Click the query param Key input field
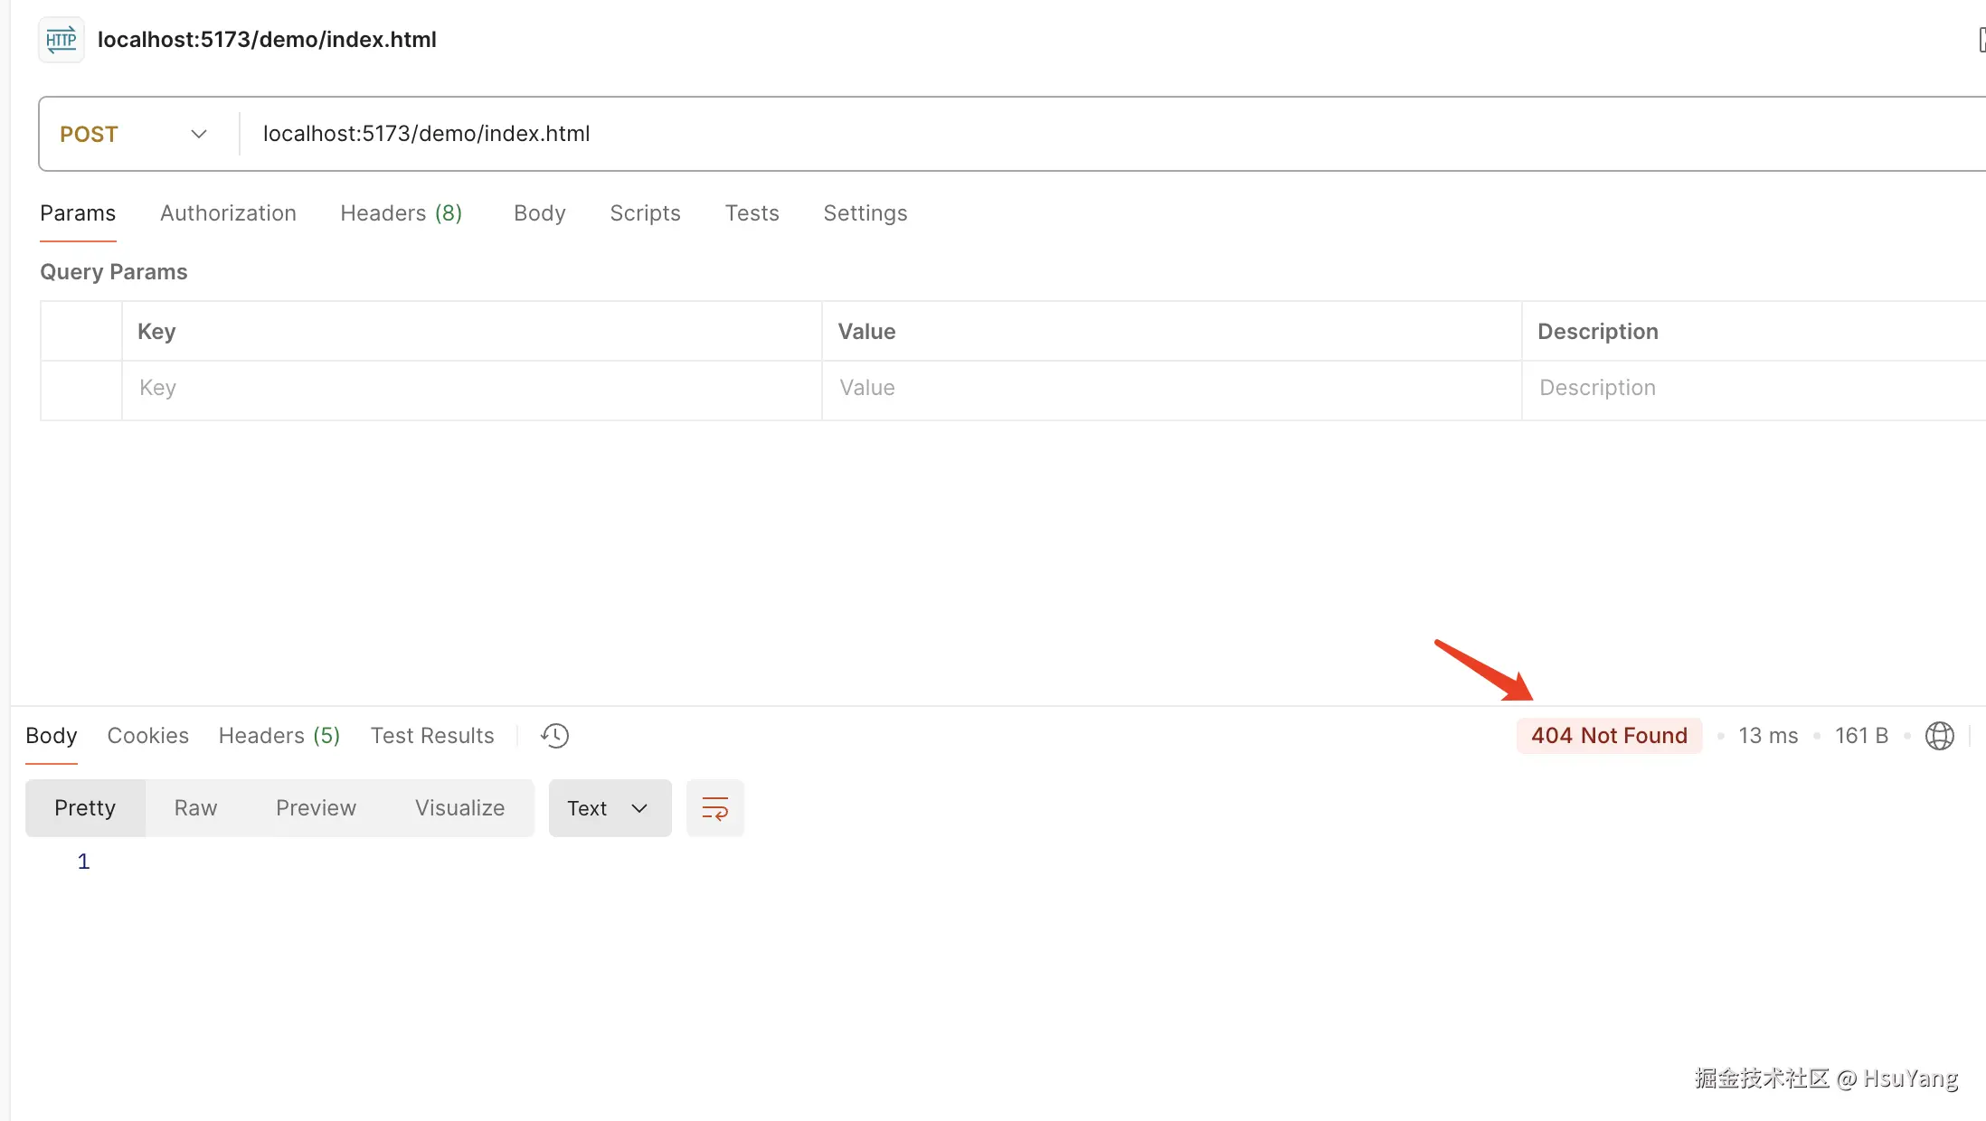This screenshot has height=1121, width=1986. coord(470,388)
